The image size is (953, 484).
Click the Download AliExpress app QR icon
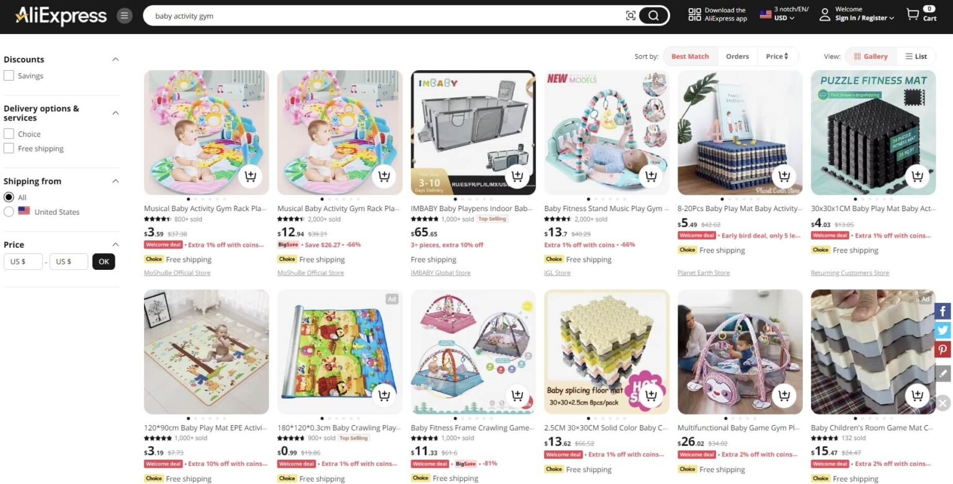pos(694,14)
